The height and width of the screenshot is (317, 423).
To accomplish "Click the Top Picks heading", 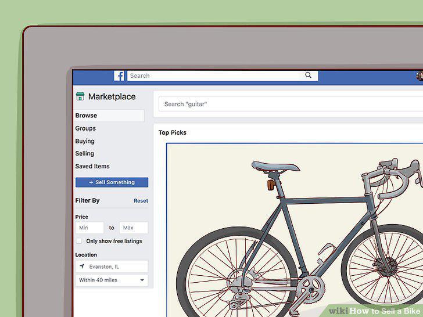I will tap(173, 132).
